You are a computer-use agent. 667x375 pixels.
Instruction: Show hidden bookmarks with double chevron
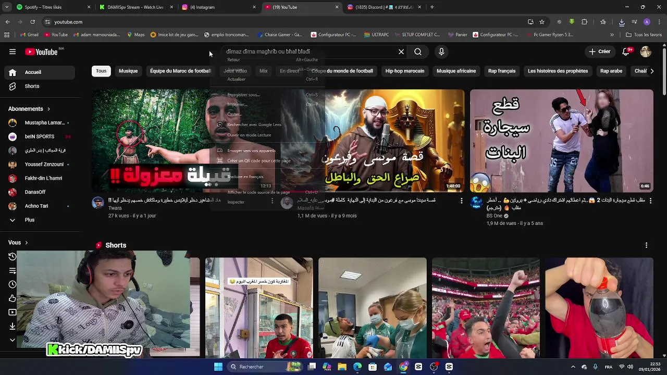[x=612, y=35]
